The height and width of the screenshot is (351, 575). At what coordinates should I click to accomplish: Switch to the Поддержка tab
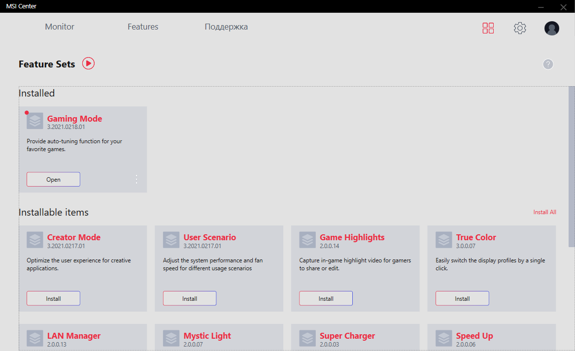tap(226, 27)
